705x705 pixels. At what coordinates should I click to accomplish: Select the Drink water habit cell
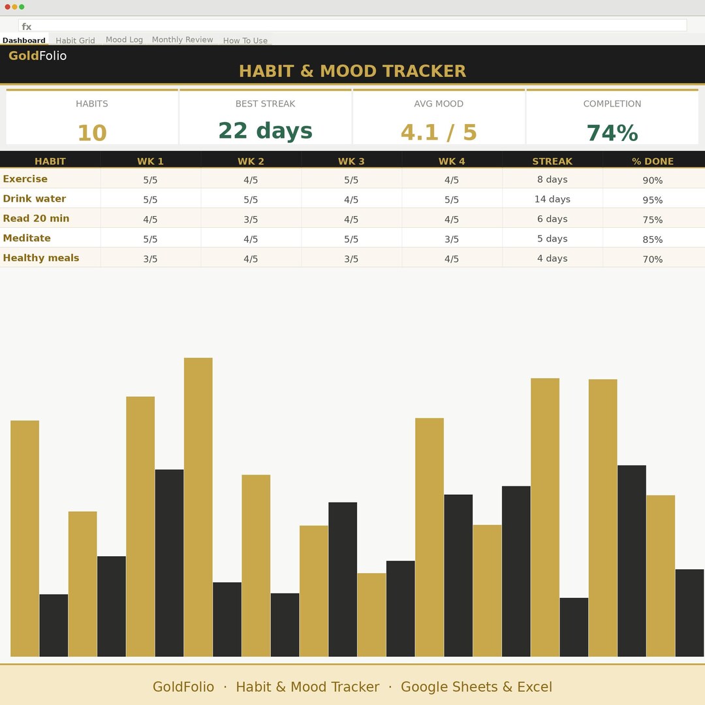click(50, 198)
